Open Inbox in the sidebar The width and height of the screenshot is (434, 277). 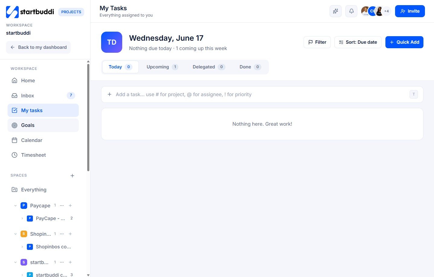coord(43,96)
